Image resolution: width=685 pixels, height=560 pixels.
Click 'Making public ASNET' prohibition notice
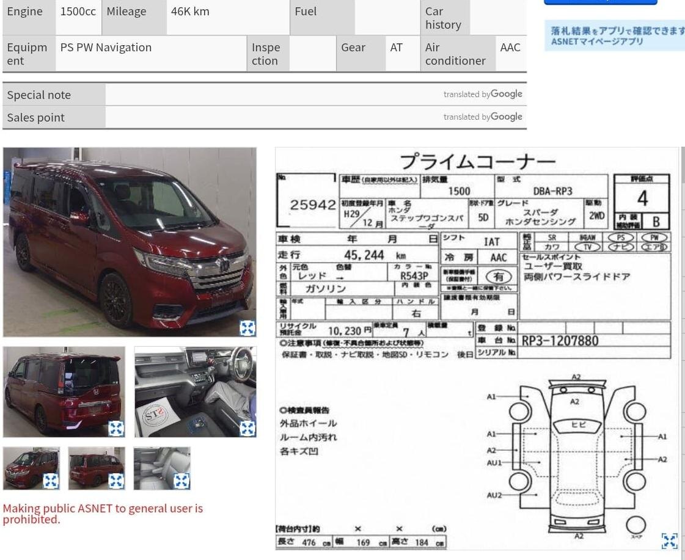tap(103, 514)
